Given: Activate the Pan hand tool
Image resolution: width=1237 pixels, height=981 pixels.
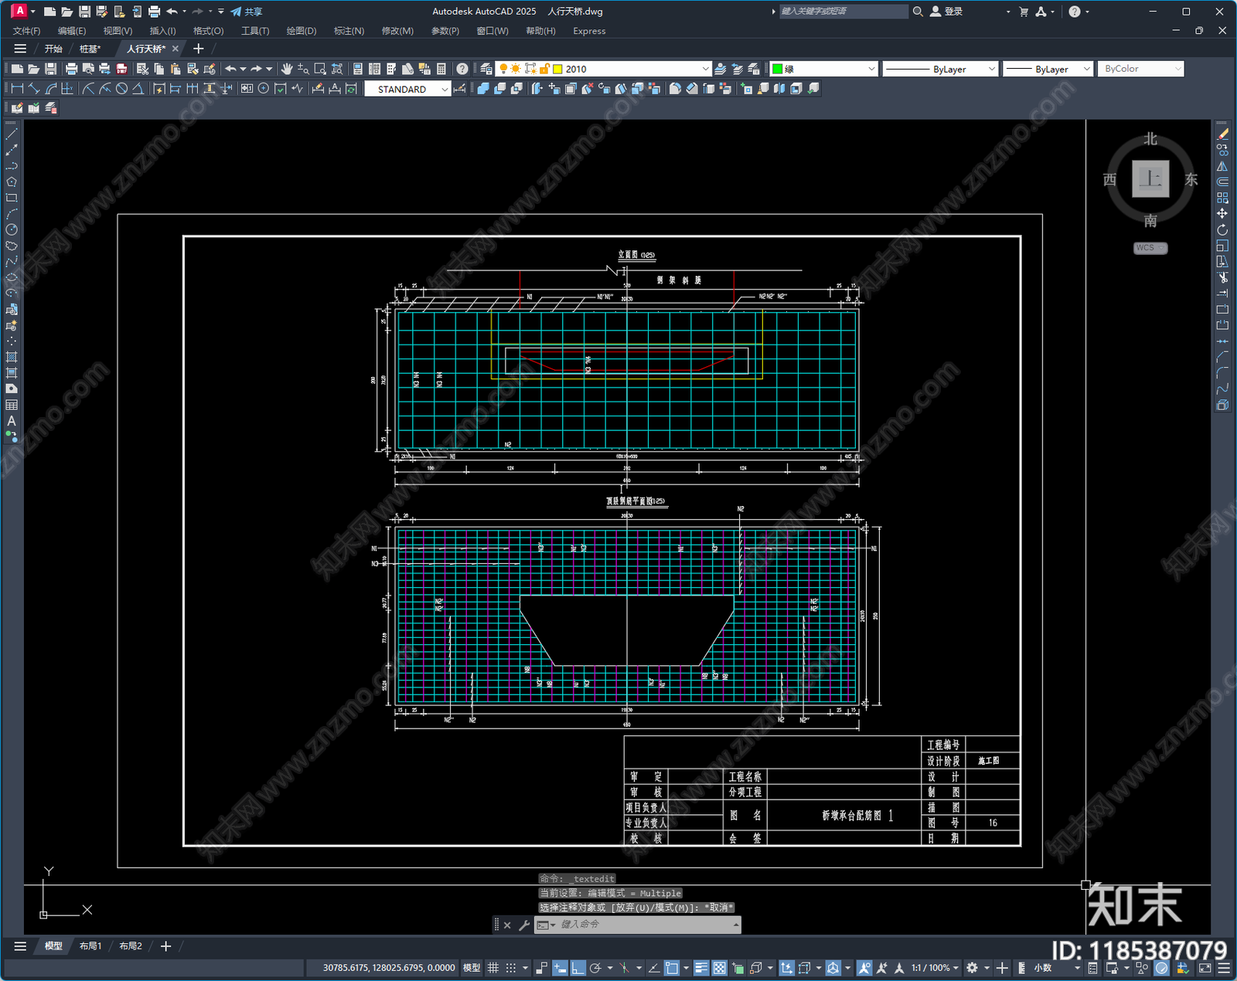Looking at the screenshot, I should coord(287,69).
